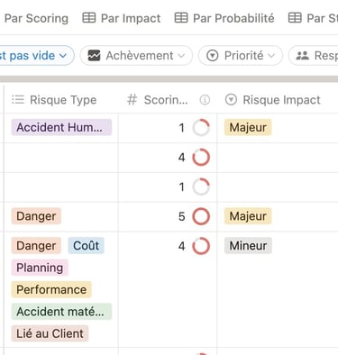Switch to the Par Scoring view tab
Image resolution: width=338 pixels, height=355 pixels.
36,18
